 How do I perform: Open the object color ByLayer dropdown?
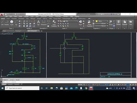pos(108,21)
